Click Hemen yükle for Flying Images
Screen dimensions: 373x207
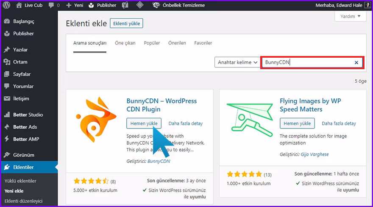(x=297, y=123)
